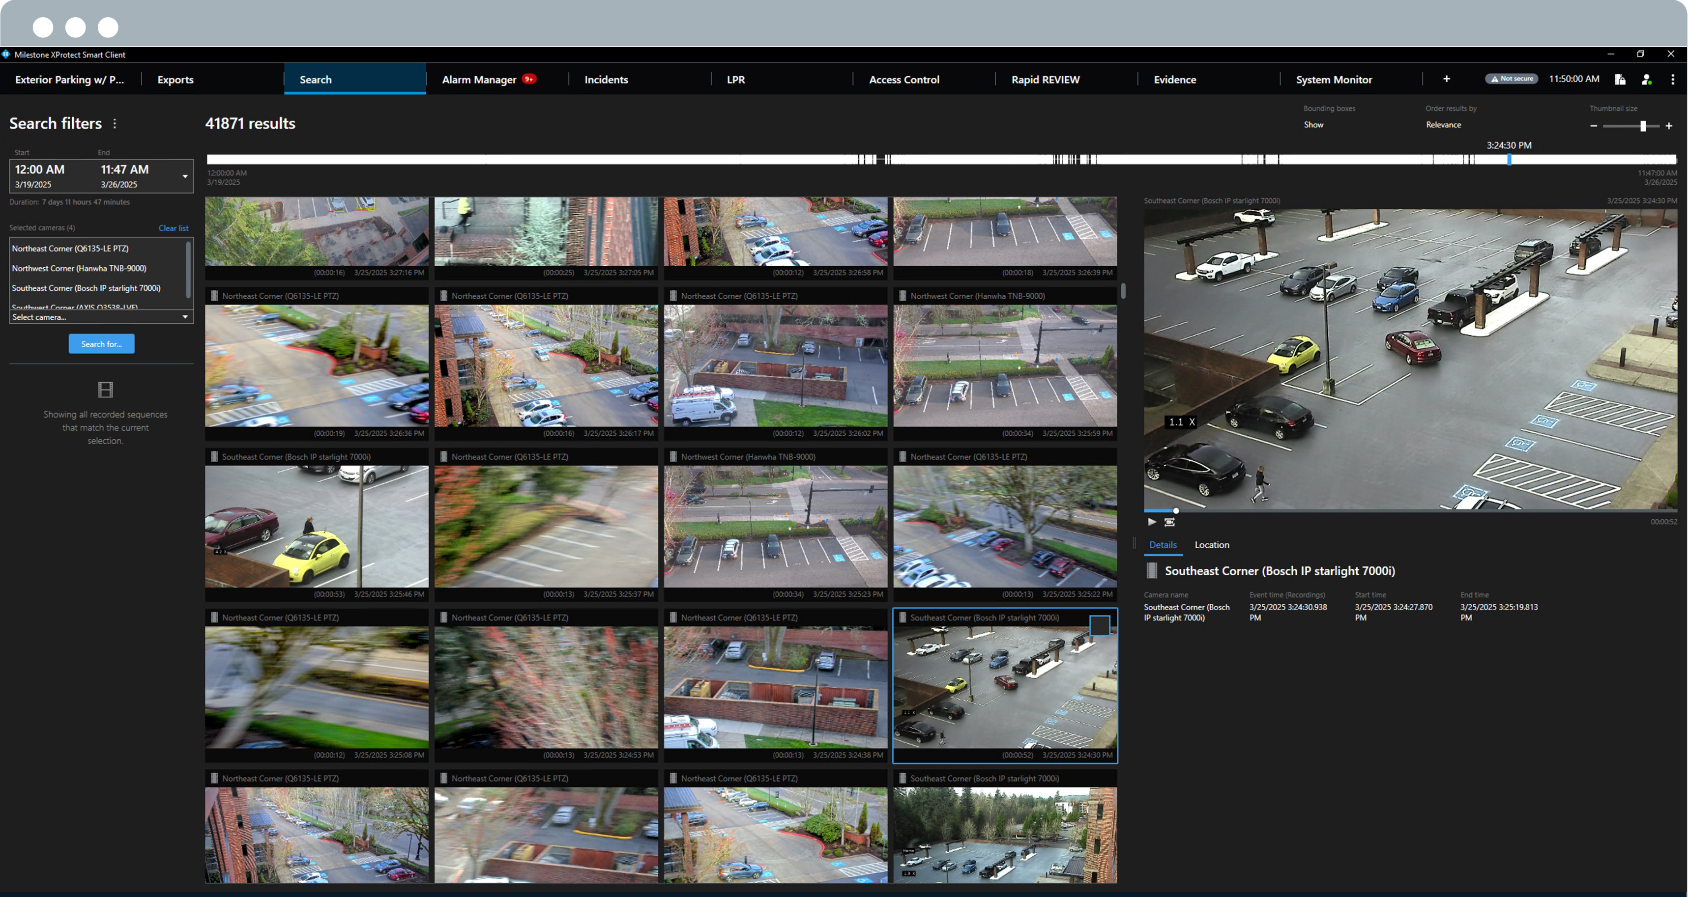Open the top-right settings and more menu

coord(1673,79)
